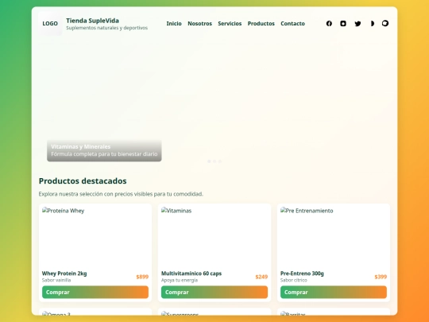Click the Proteína Whey product image
Image resolution: width=429 pixels, height=322 pixels.
[x=95, y=237]
